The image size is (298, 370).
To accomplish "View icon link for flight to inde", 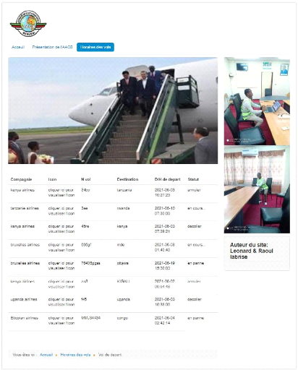I will click(61, 247).
